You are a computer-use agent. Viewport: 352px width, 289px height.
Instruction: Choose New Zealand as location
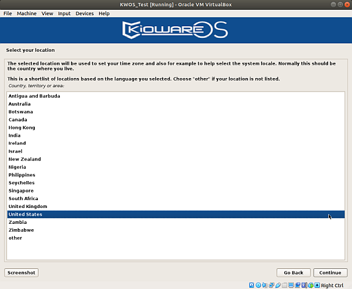[x=176, y=159]
